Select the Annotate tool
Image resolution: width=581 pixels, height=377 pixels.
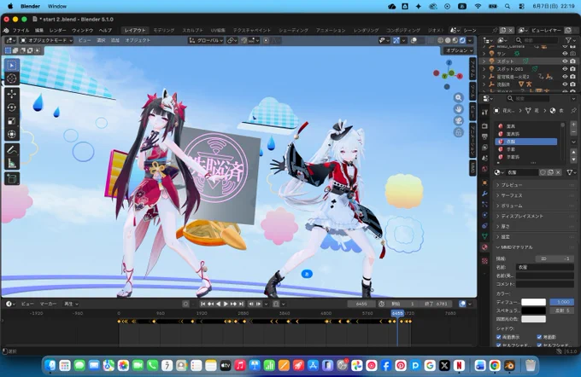[x=12, y=149]
